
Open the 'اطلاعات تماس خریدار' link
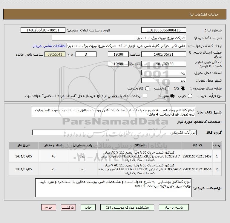pyautogui.click(x=49, y=46)
